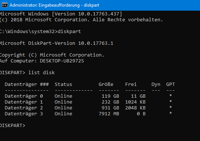Click the 'GPT' column header
200x141 pixels.
170,84
